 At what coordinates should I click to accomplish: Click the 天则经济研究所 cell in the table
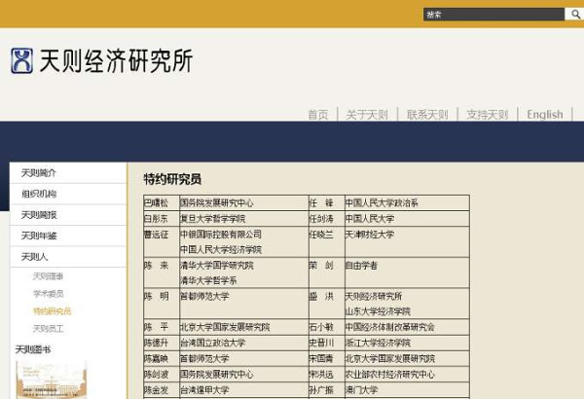(374, 297)
